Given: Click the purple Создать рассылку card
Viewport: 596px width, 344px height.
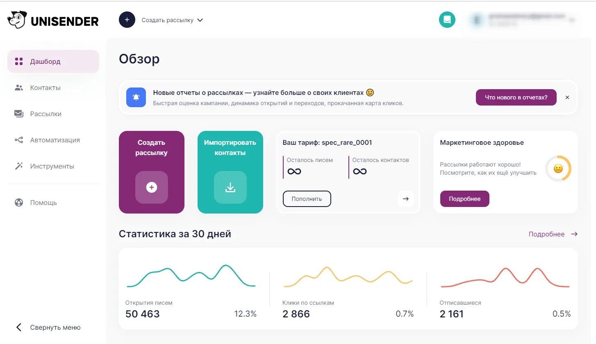Looking at the screenshot, I should tap(152, 172).
